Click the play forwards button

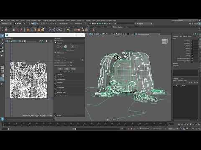coord(191,124)
